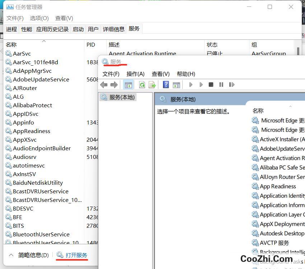Click the Export List icon

tap(152, 85)
